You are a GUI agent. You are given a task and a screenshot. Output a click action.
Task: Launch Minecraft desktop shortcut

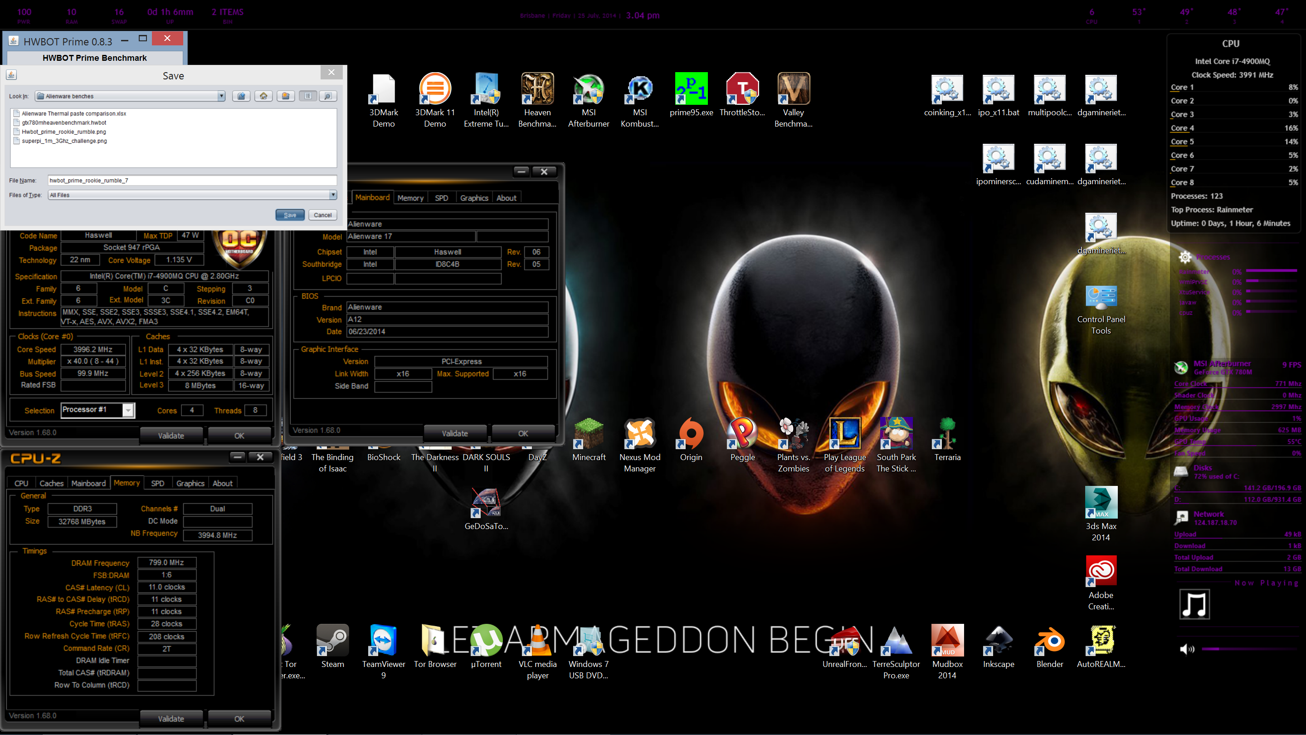point(589,440)
